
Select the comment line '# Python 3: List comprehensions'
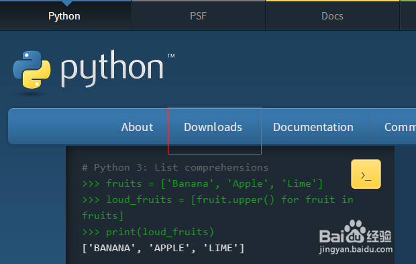click(175, 167)
